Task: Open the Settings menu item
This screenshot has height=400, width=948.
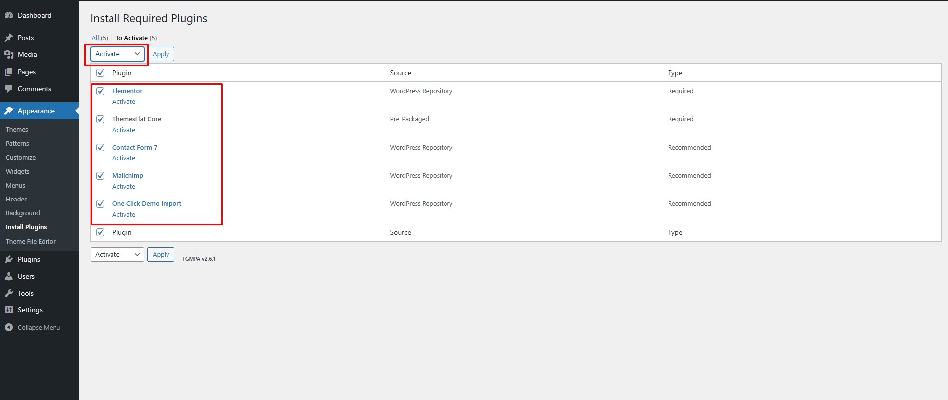Action: 40,310
